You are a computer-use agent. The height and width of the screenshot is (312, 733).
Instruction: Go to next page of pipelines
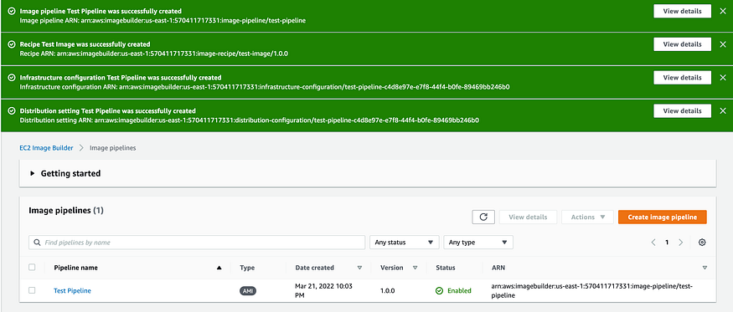tap(680, 243)
